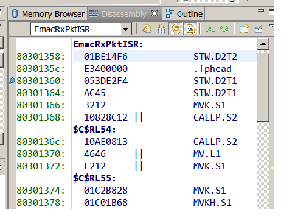
Task: Click the assembly Step Over icon
Action: coord(224,29)
